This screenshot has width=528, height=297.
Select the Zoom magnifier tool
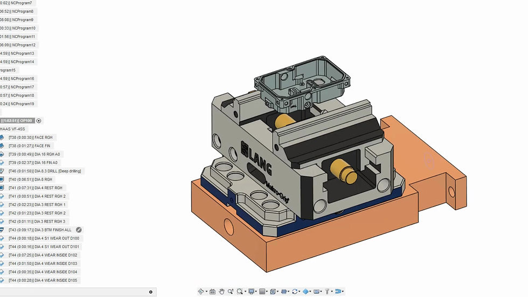tap(231, 291)
